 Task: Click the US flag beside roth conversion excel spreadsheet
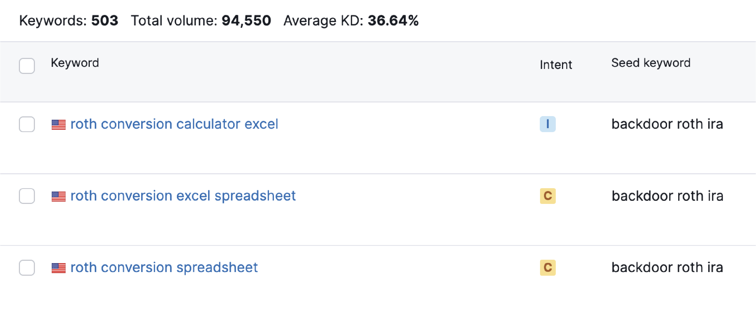[59, 196]
